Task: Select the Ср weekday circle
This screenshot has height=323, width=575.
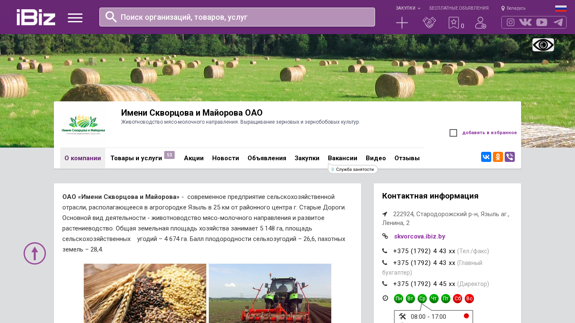Action: (x=422, y=299)
